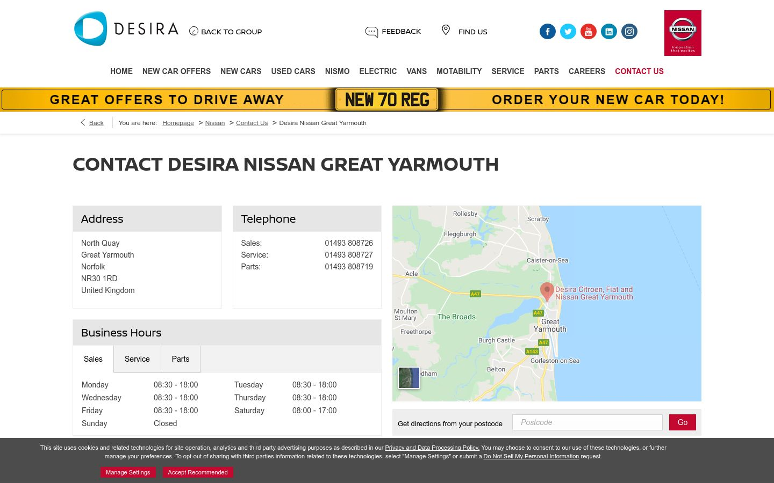774x483 pixels.
Task: Follow the Contact Us breadcrumb link
Action: coord(252,123)
